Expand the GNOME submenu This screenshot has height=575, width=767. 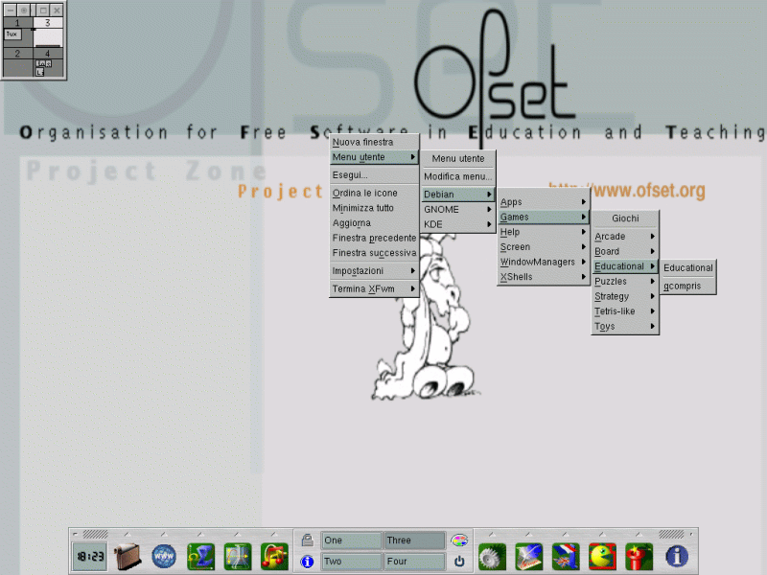(x=458, y=209)
